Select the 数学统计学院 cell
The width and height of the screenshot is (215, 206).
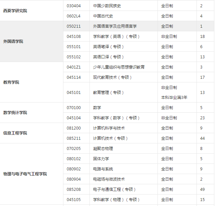click(15, 113)
